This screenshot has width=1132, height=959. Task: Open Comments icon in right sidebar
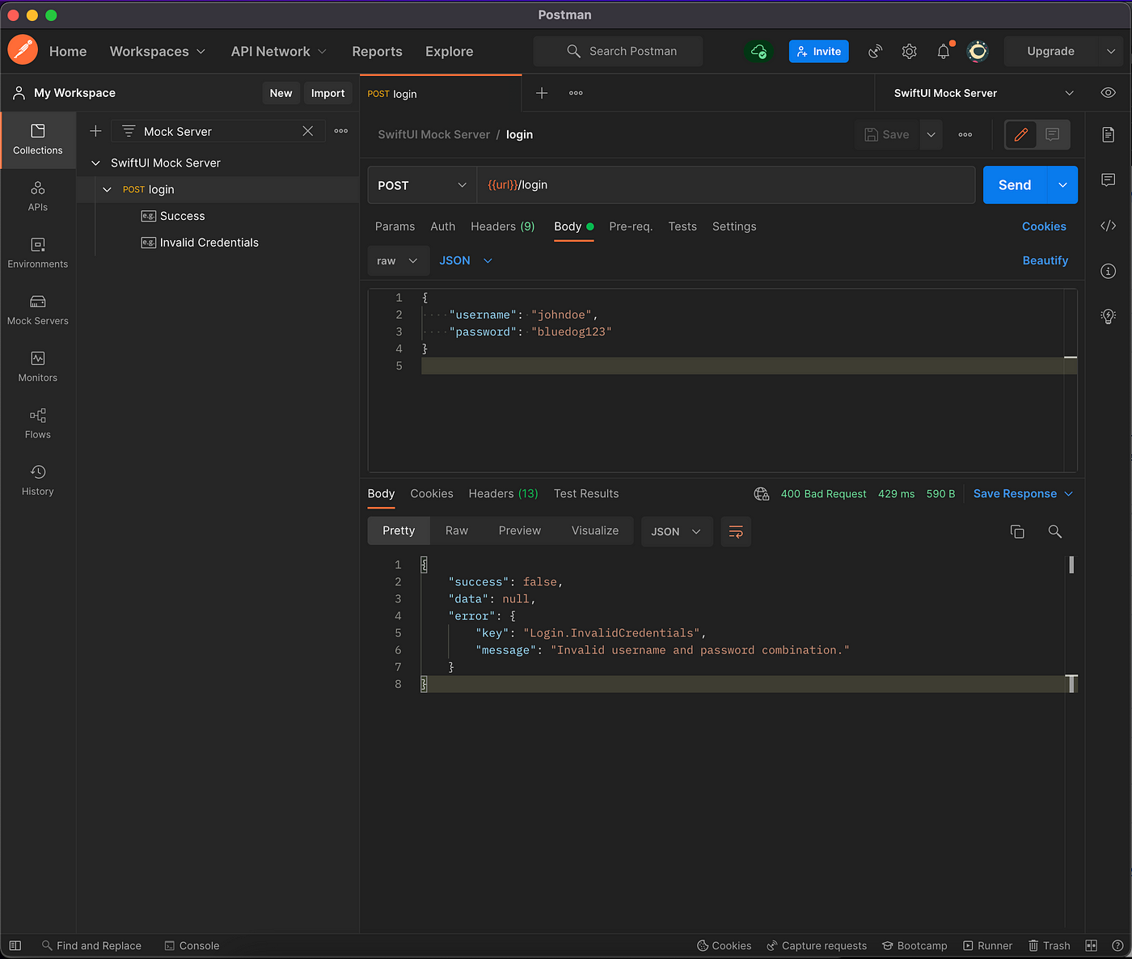1109,180
